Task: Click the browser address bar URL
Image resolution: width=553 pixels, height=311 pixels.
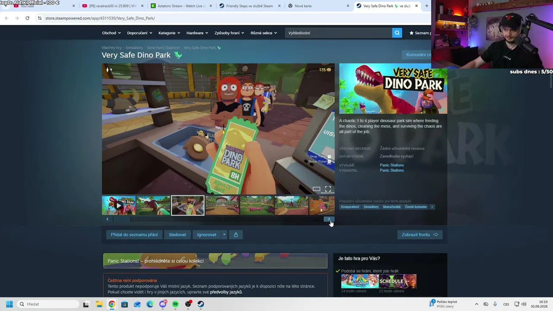Action: (x=100, y=18)
